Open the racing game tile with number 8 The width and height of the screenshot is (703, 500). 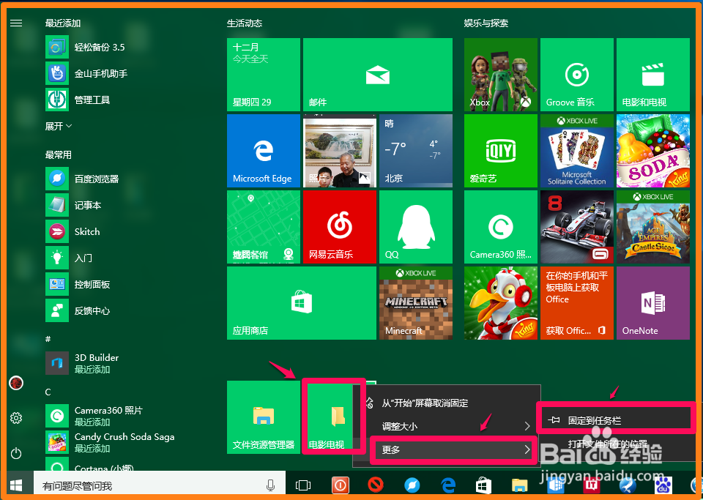pos(577,227)
